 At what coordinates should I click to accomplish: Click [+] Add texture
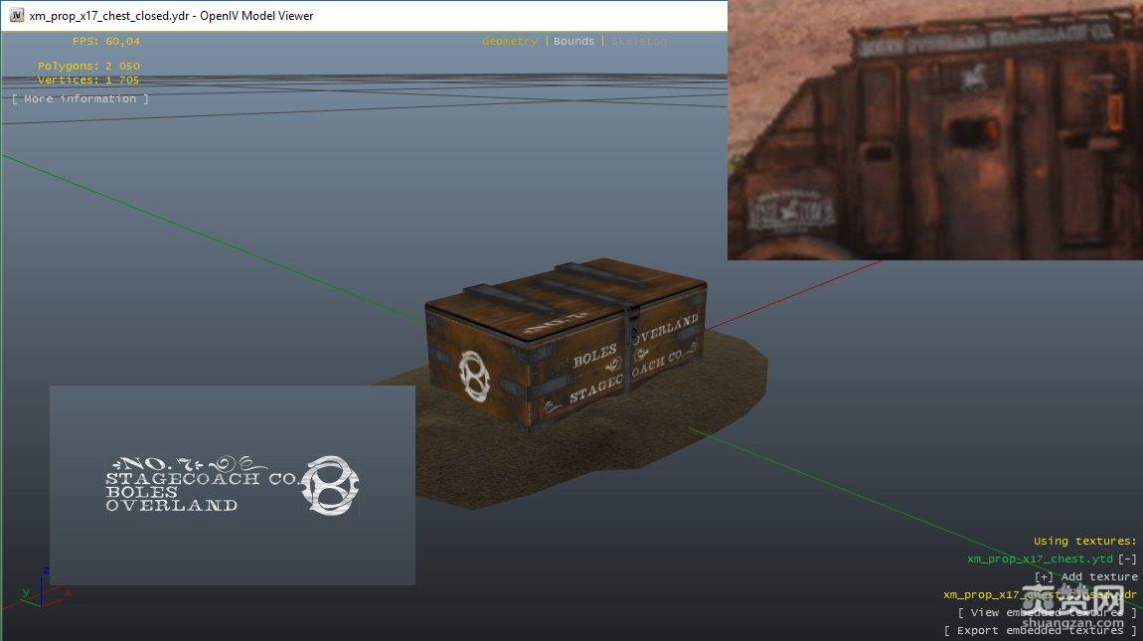coord(1085,576)
